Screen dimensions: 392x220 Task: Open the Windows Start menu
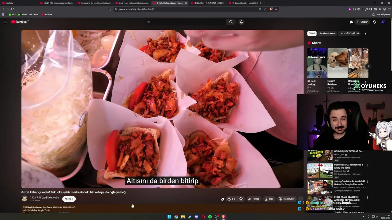[169, 217]
